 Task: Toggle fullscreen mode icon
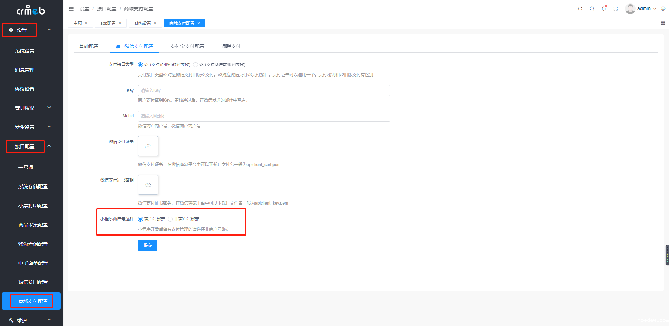click(616, 9)
